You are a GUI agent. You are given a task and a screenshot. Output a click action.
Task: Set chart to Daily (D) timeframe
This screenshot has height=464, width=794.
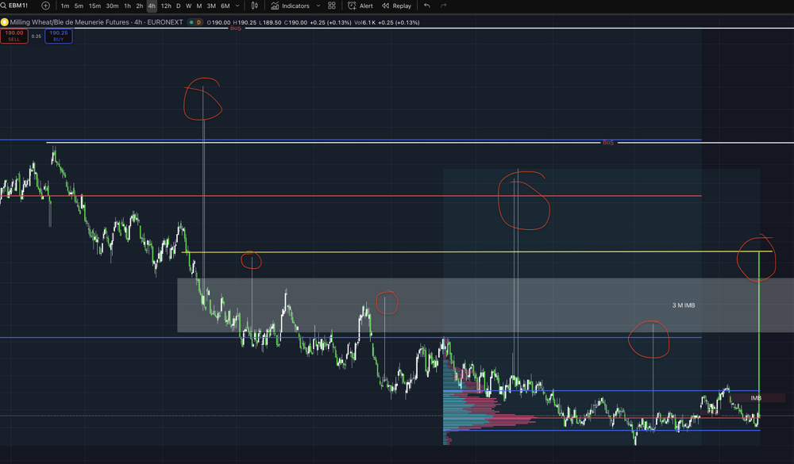pos(178,6)
